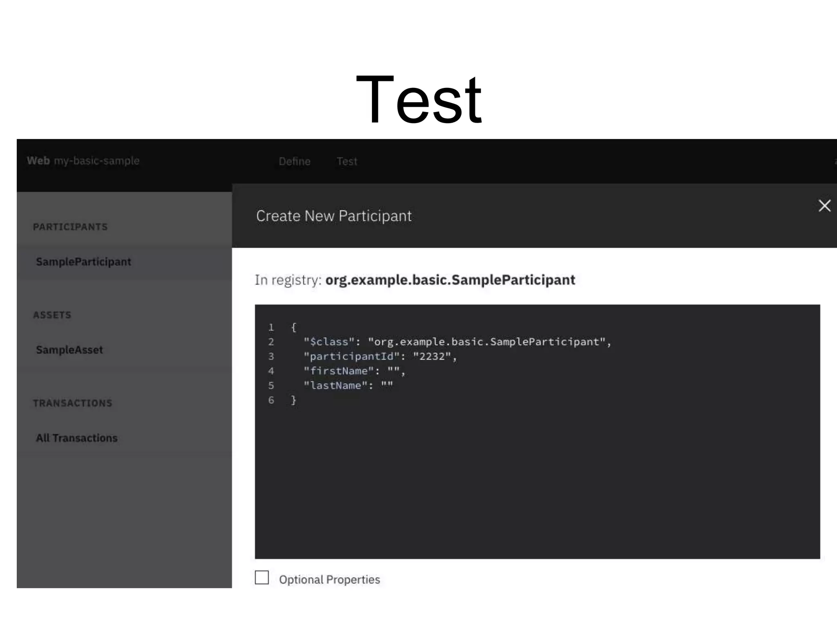Image resolution: width=837 pixels, height=628 pixels.
Task: Switch to the Define tab
Action: click(x=294, y=161)
